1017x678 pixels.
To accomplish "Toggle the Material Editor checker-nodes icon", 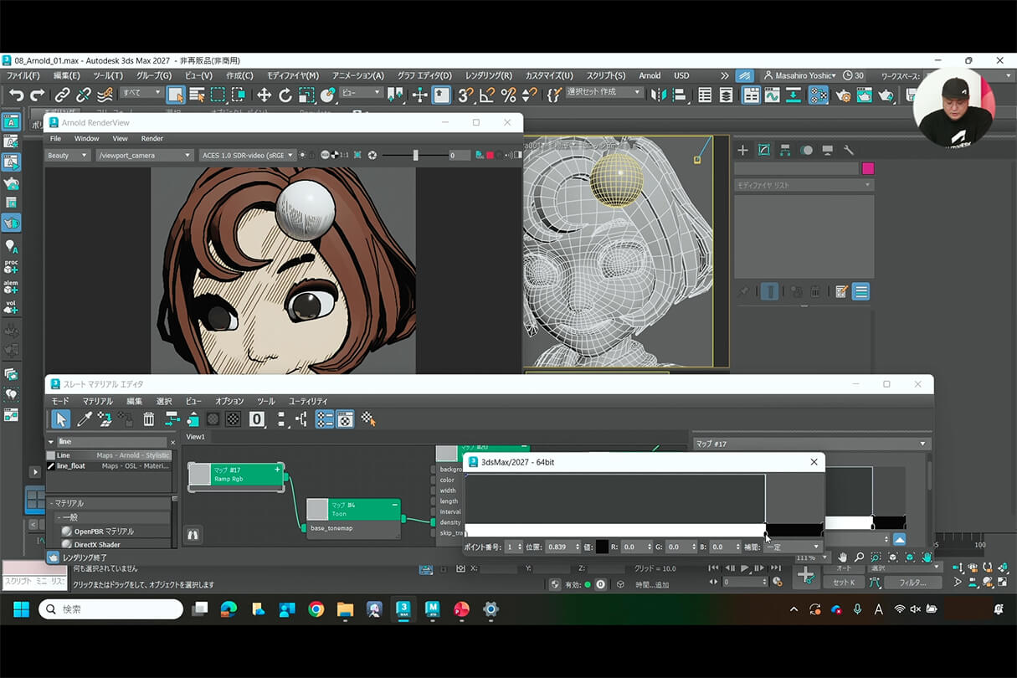I will 818,95.
